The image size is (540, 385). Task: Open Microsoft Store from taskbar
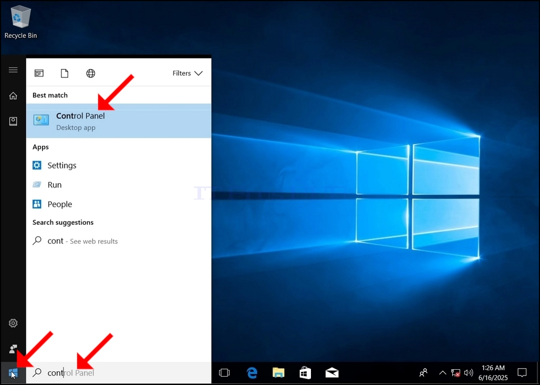coord(305,372)
